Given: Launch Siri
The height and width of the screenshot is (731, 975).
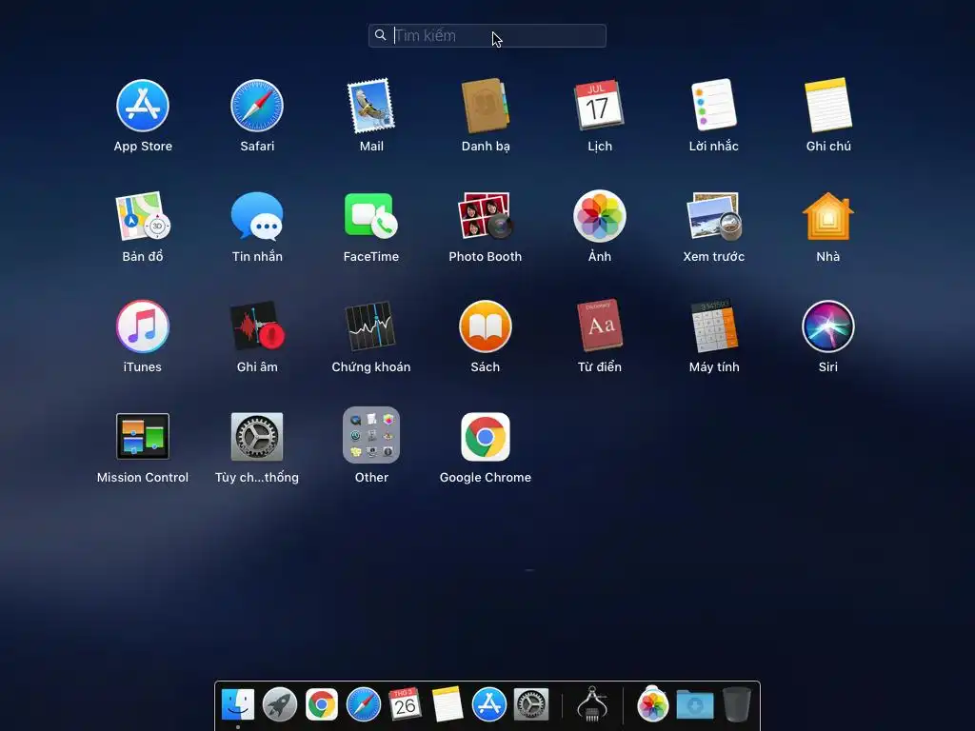Looking at the screenshot, I should 828,326.
